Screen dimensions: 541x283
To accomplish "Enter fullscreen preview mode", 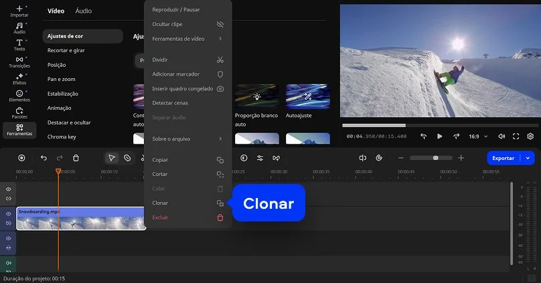I will (x=516, y=136).
